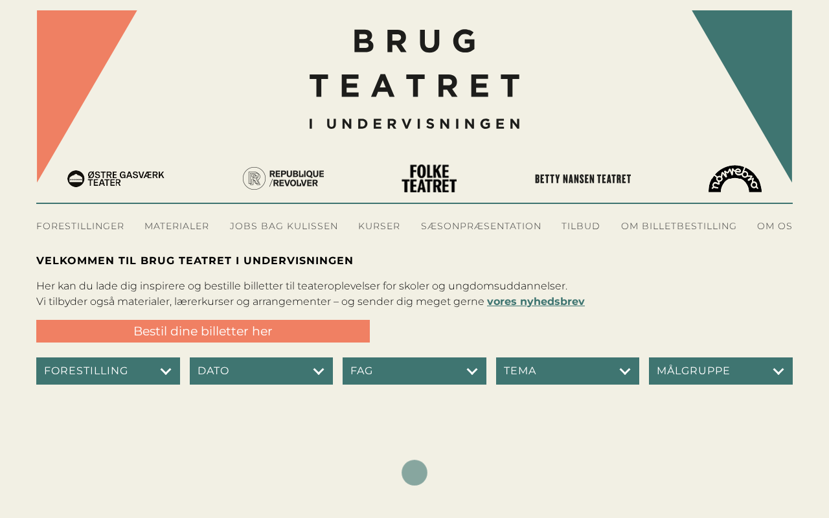This screenshot has width=829, height=518.
Task: Open the Dato filter dropdown
Action: pyautogui.click(x=261, y=371)
